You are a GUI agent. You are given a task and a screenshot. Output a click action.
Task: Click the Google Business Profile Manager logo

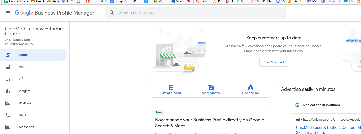(x=55, y=13)
